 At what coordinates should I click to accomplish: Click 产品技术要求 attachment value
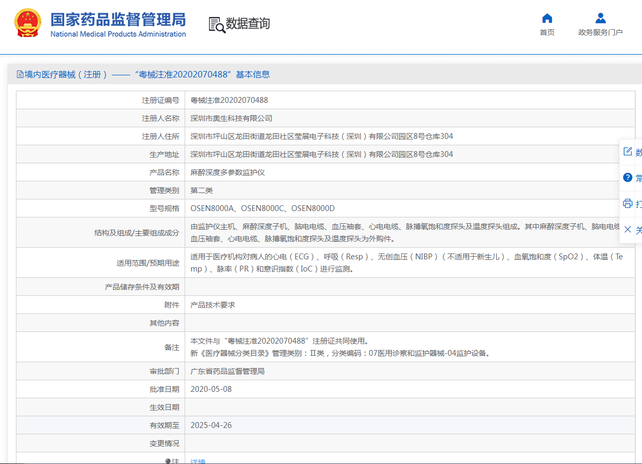pos(213,305)
